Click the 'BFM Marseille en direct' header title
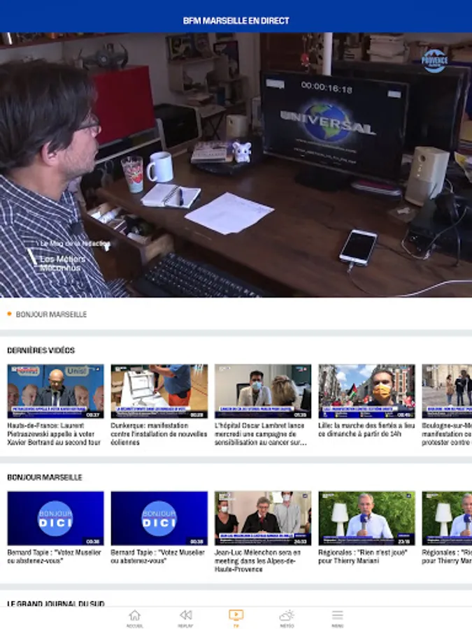This screenshot has height=629, width=472. 236,21
